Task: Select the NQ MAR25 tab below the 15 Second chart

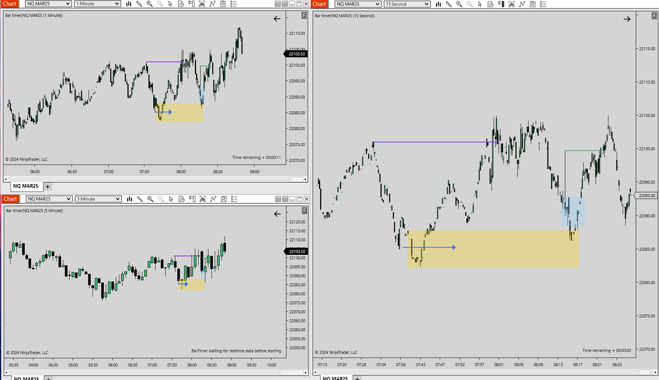Action: [x=335, y=378]
